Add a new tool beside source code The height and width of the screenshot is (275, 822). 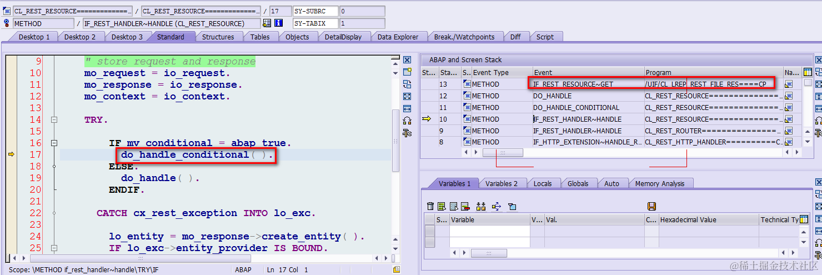coord(407,72)
